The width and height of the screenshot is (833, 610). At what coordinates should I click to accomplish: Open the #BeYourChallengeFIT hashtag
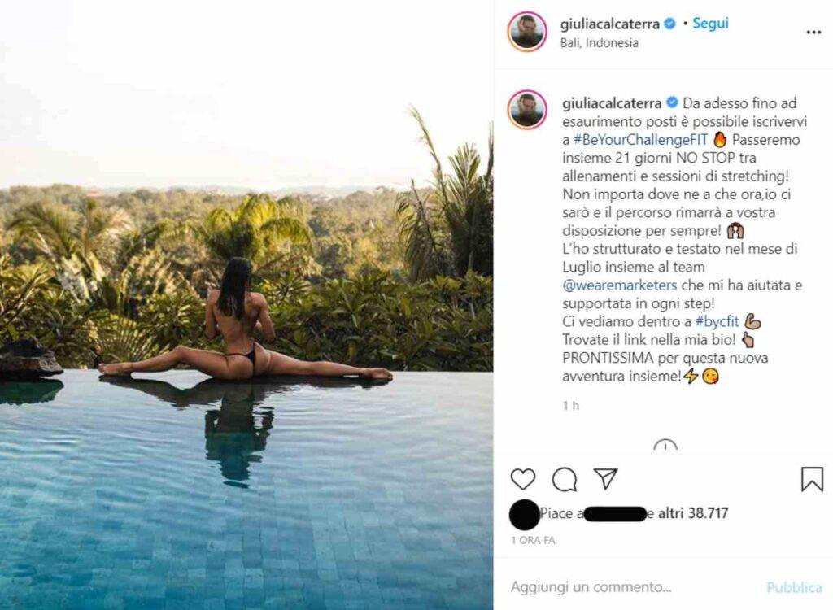point(641,140)
